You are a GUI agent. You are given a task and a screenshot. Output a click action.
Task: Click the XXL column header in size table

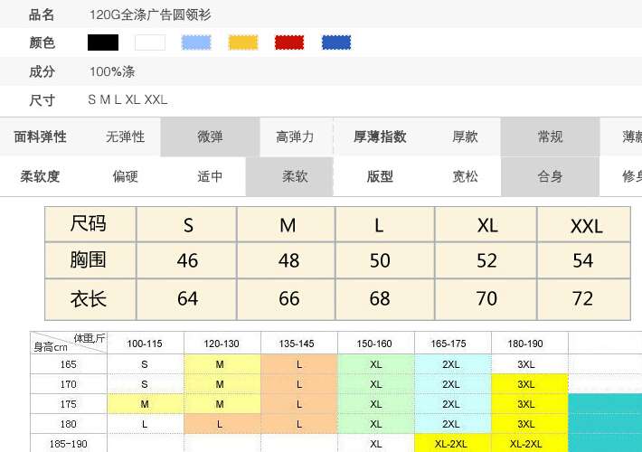(586, 225)
